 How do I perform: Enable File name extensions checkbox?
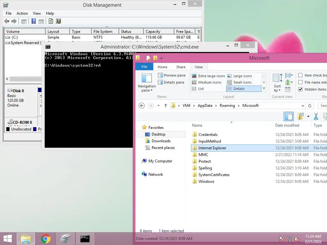pos(300,82)
